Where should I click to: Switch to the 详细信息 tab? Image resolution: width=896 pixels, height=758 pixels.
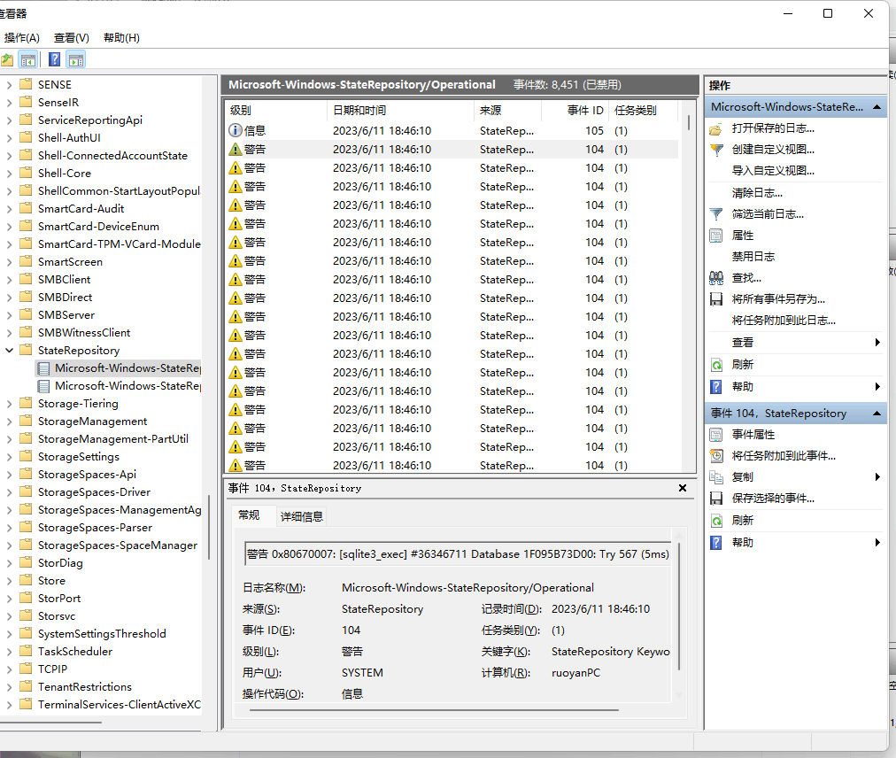[x=302, y=517]
